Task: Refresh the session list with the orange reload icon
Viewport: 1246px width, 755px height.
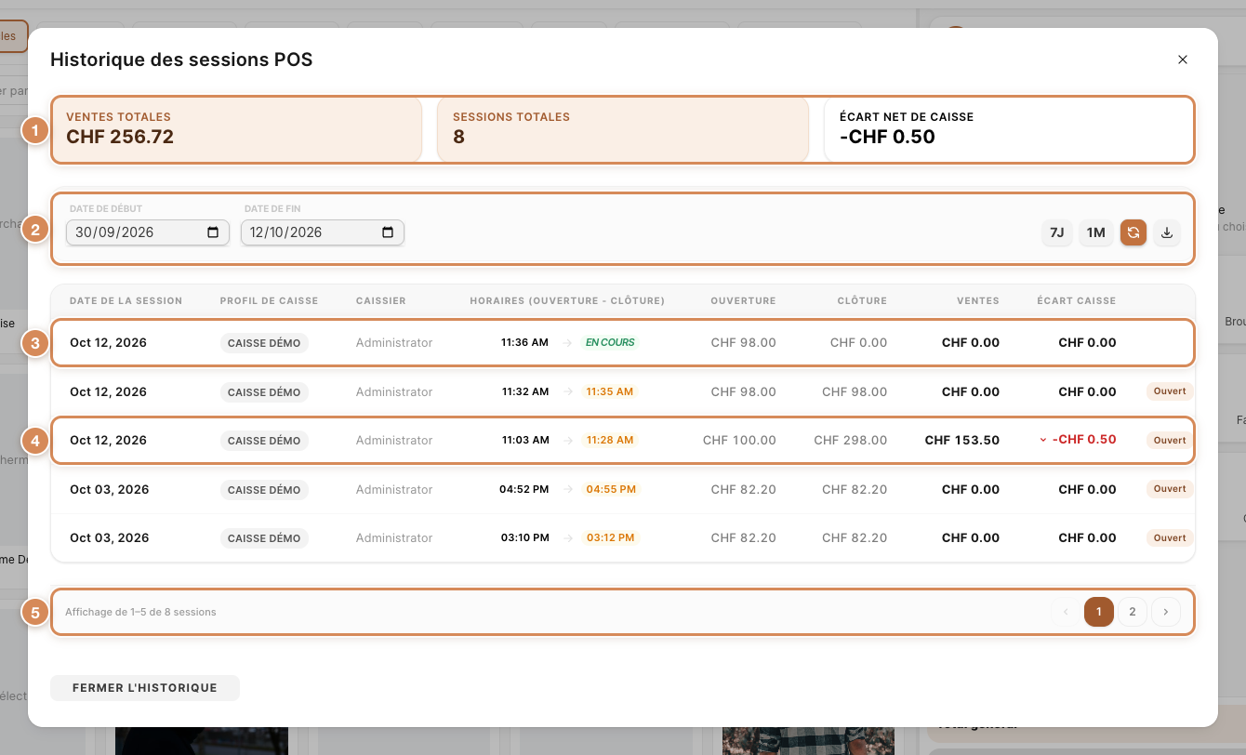Action: (1133, 232)
